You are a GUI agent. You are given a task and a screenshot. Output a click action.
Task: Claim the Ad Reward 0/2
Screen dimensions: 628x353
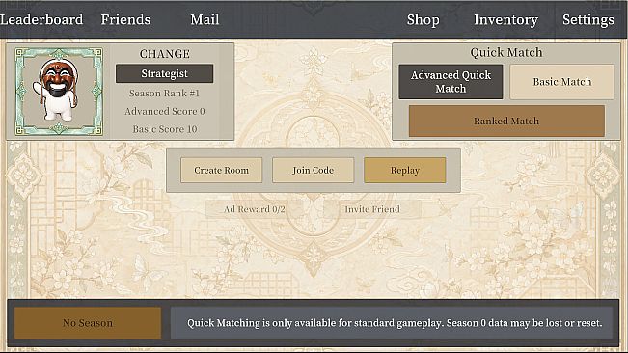pos(255,209)
